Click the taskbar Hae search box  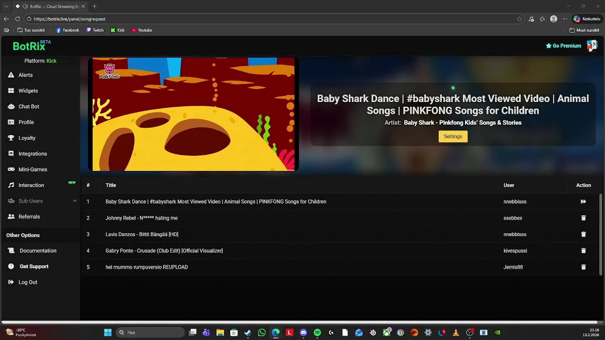pos(150,332)
